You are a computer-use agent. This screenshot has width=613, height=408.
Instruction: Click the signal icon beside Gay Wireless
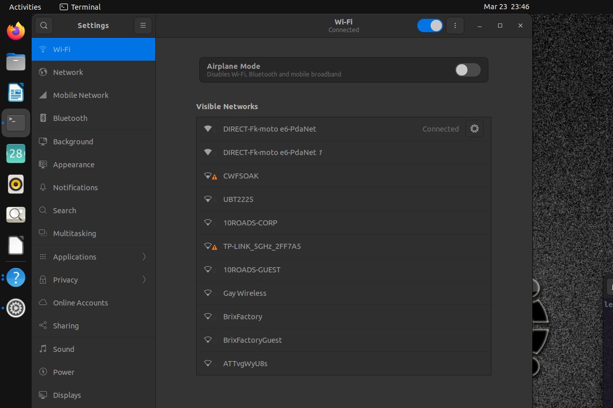pos(208,293)
